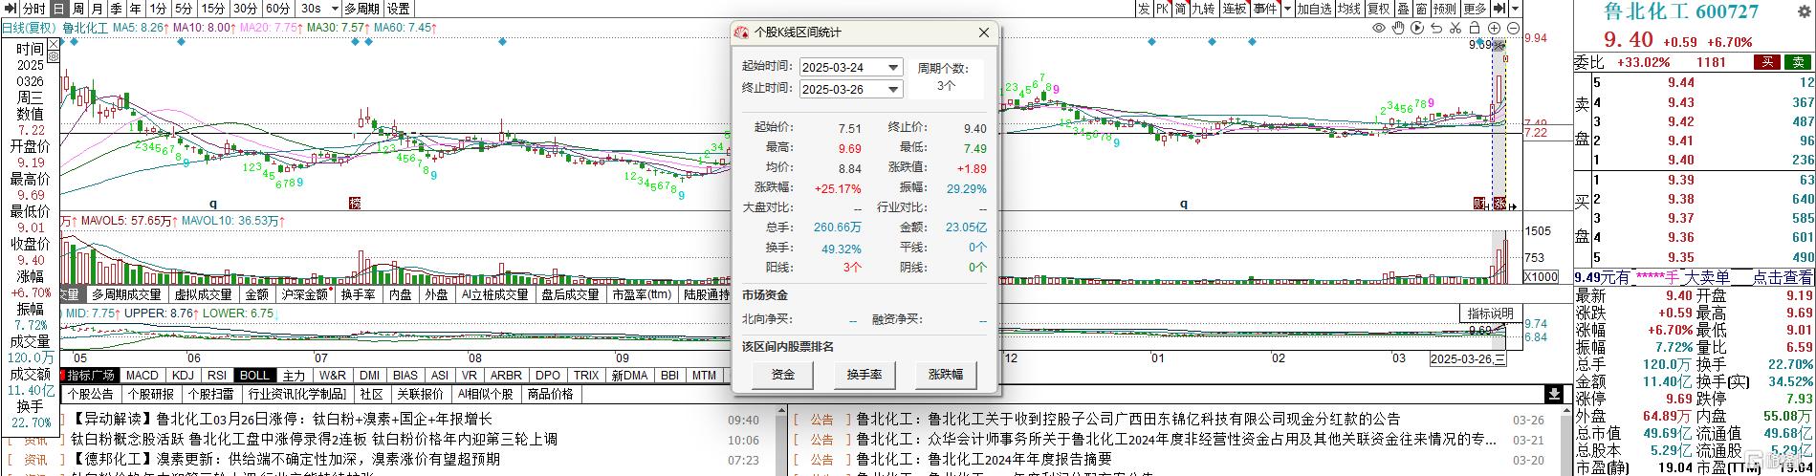The height and width of the screenshot is (476, 1816).
Task: Click the collapse arrow icon at top-left
Action: pos(9,9)
